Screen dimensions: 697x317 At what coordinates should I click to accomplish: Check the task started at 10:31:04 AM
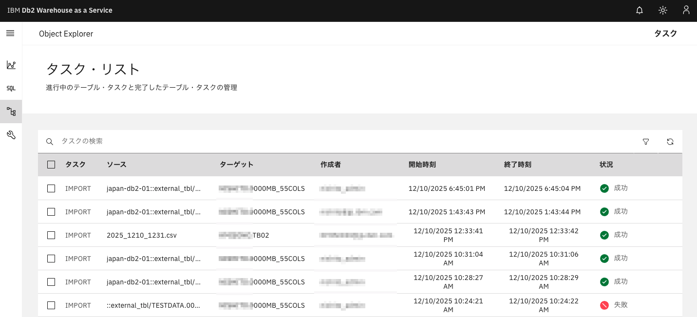pyautogui.click(x=51, y=259)
